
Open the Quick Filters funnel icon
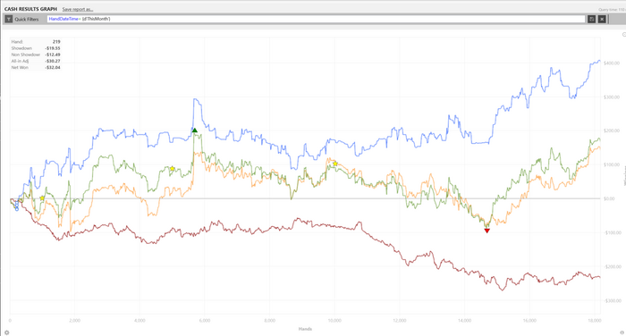[x=9, y=19]
